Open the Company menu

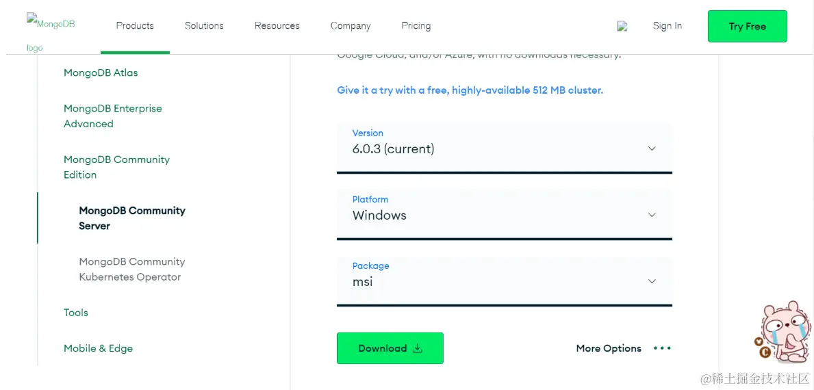pyautogui.click(x=351, y=26)
